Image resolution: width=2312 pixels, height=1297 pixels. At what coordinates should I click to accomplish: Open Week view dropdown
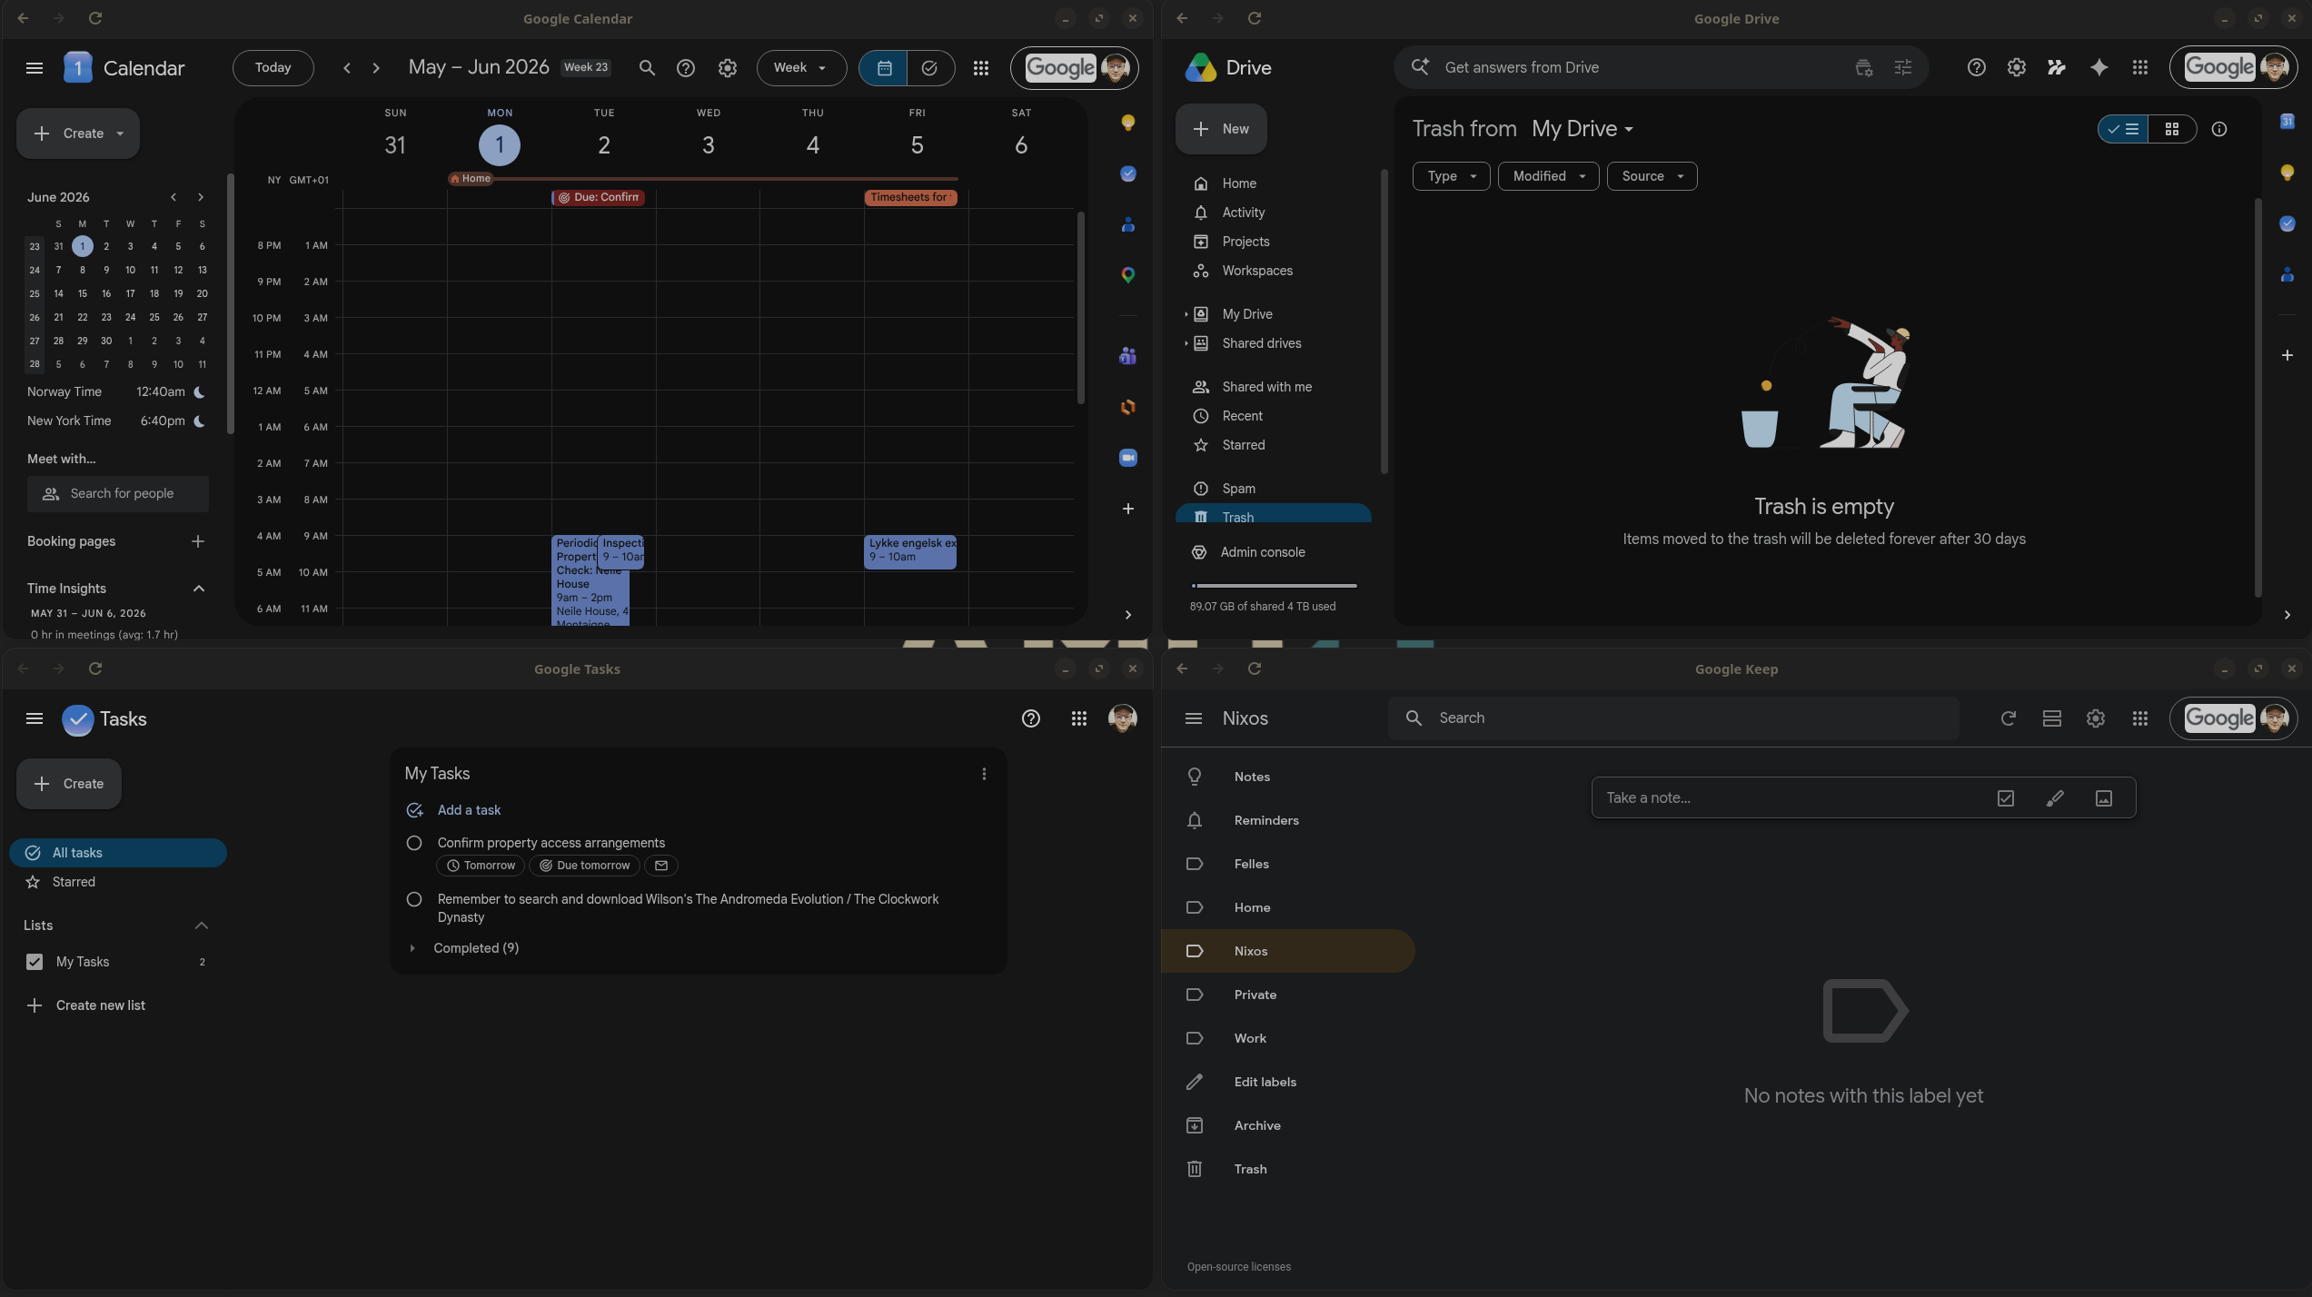pyautogui.click(x=801, y=68)
